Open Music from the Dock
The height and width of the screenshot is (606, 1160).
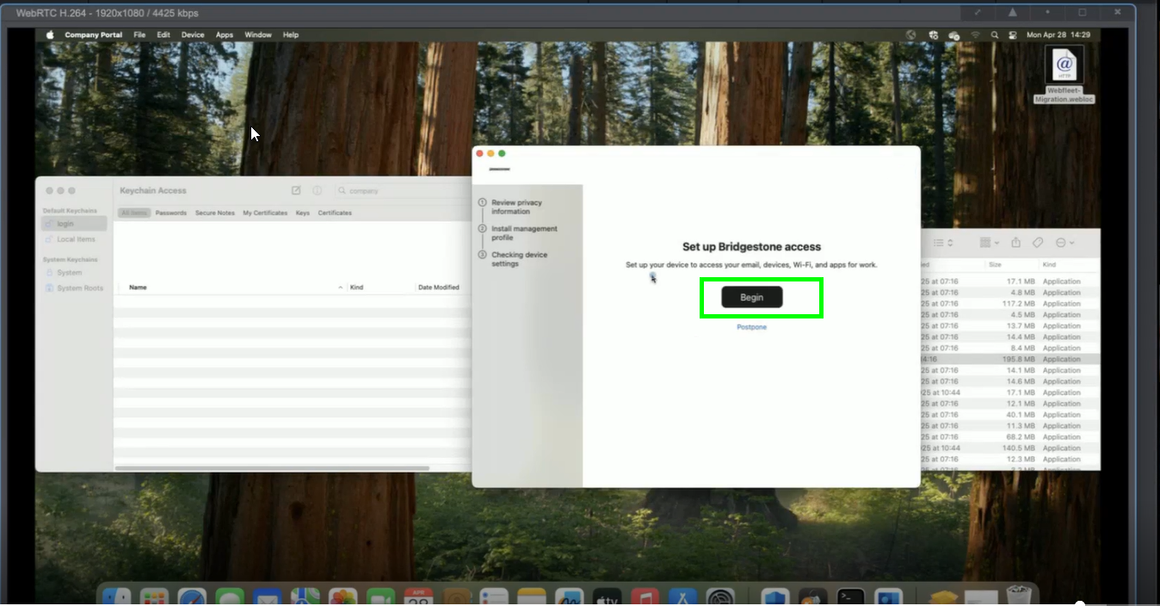click(x=645, y=597)
